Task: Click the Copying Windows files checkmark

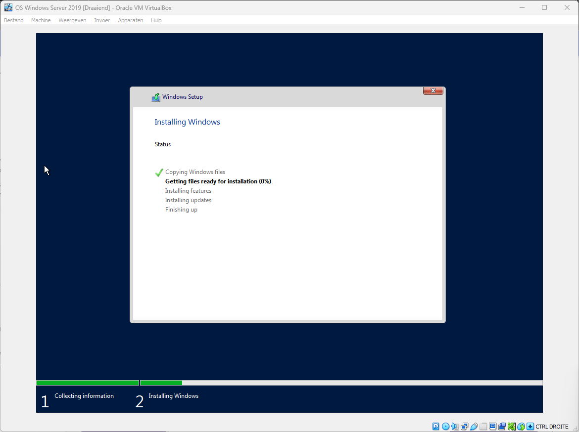Action: pos(158,172)
